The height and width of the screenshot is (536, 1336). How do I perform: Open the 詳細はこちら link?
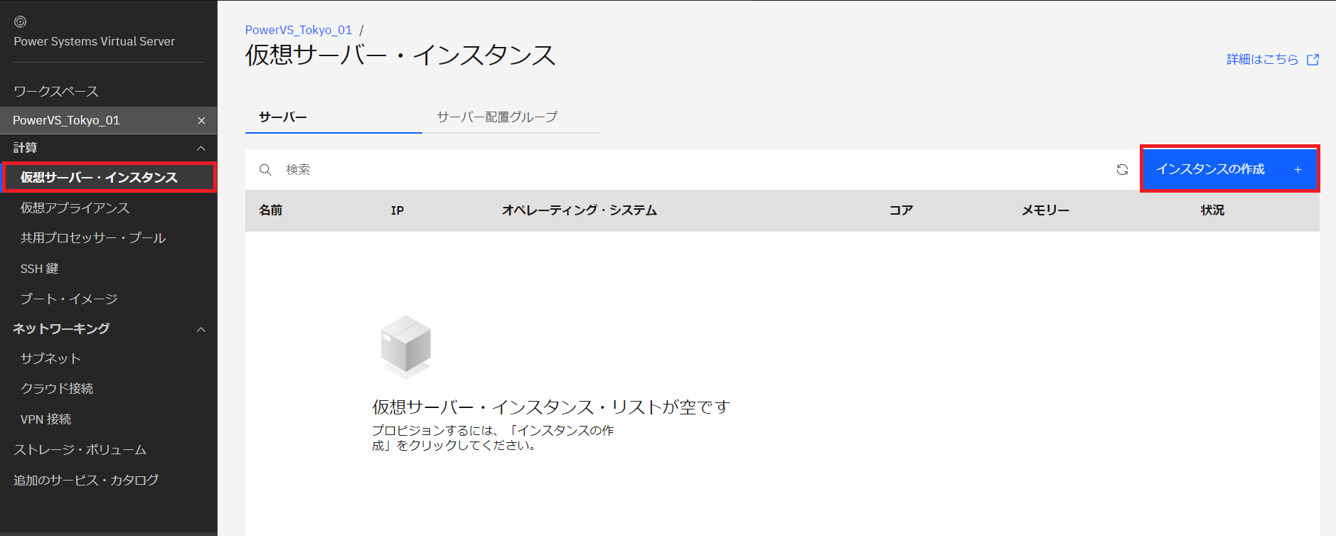coord(1262,60)
